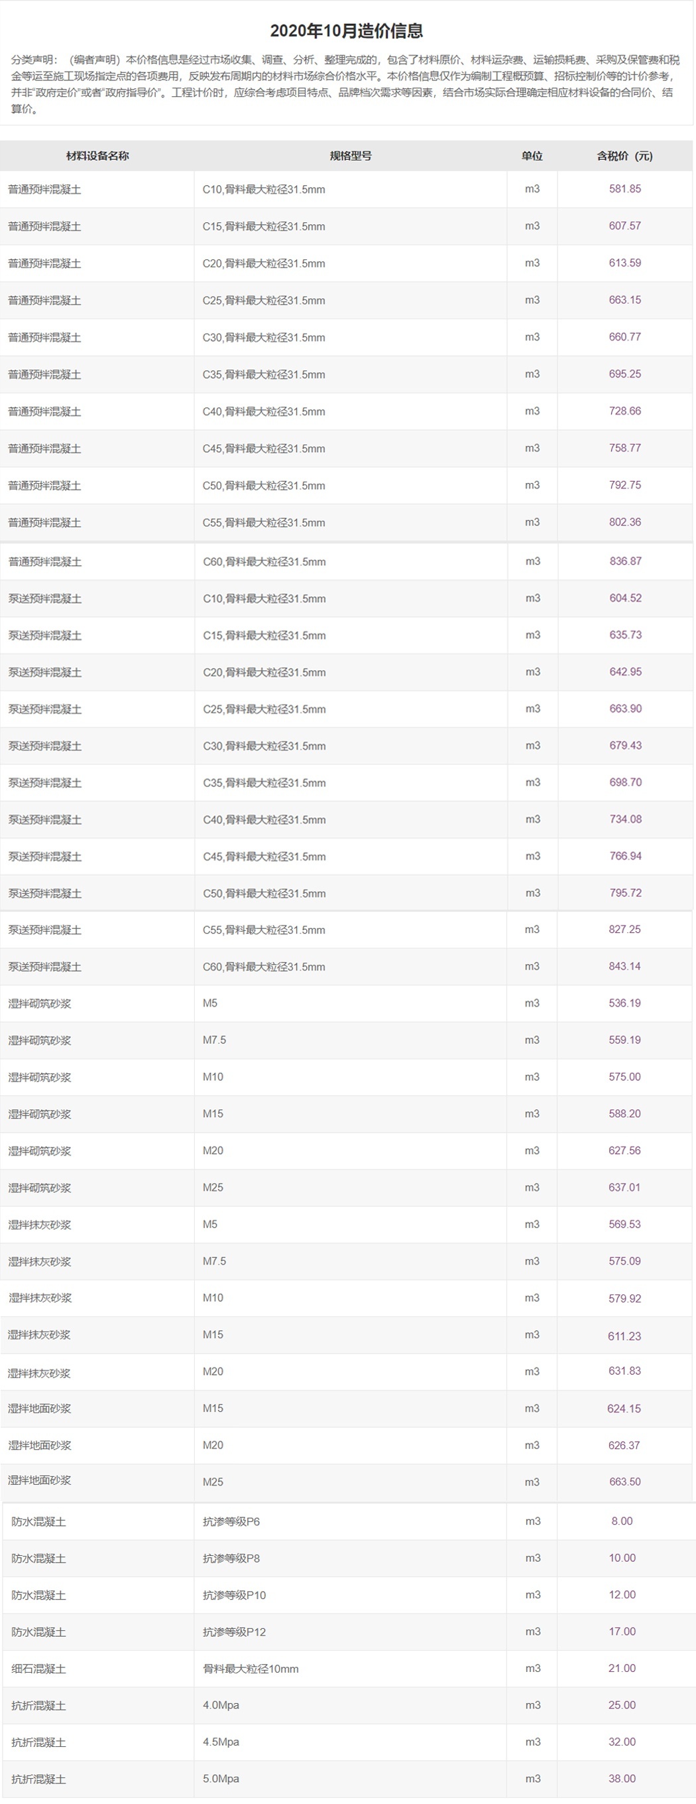The image size is (696, 1804).
Task: Select the 抗渗等级P12 specification cell
Action: 233,1631
